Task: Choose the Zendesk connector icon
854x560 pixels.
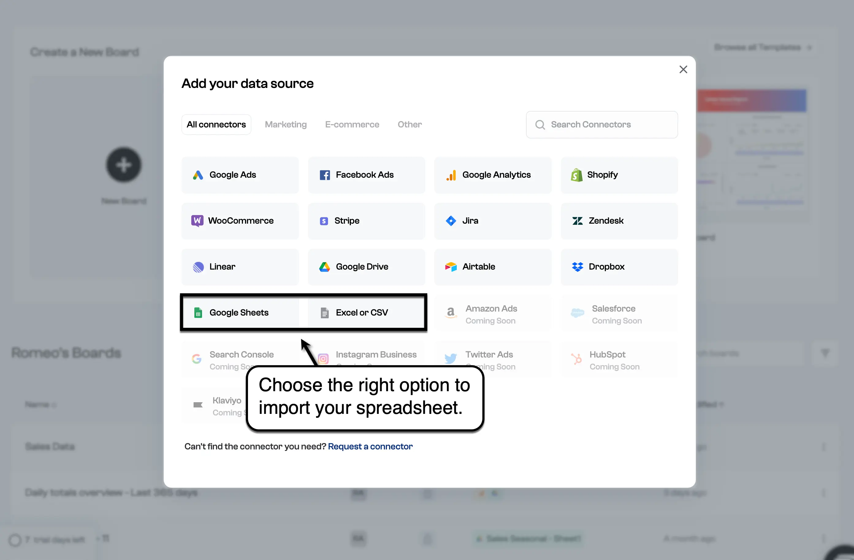Action: 577,221
